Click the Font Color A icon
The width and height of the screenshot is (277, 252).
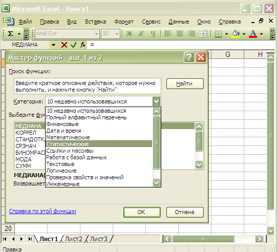253,34
